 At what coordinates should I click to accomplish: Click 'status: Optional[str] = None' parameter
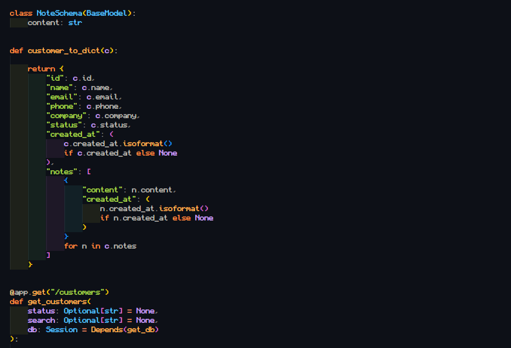click(x=93, y=311)
